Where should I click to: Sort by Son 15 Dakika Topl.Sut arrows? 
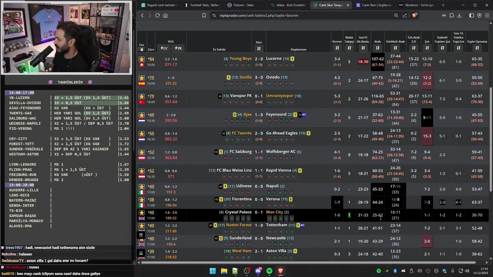click(x=458, y=48)
